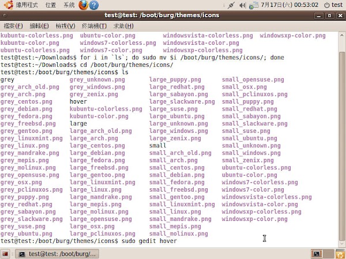Click the file name large_fedora.png
Screen dimensions: 346x259
97,161
